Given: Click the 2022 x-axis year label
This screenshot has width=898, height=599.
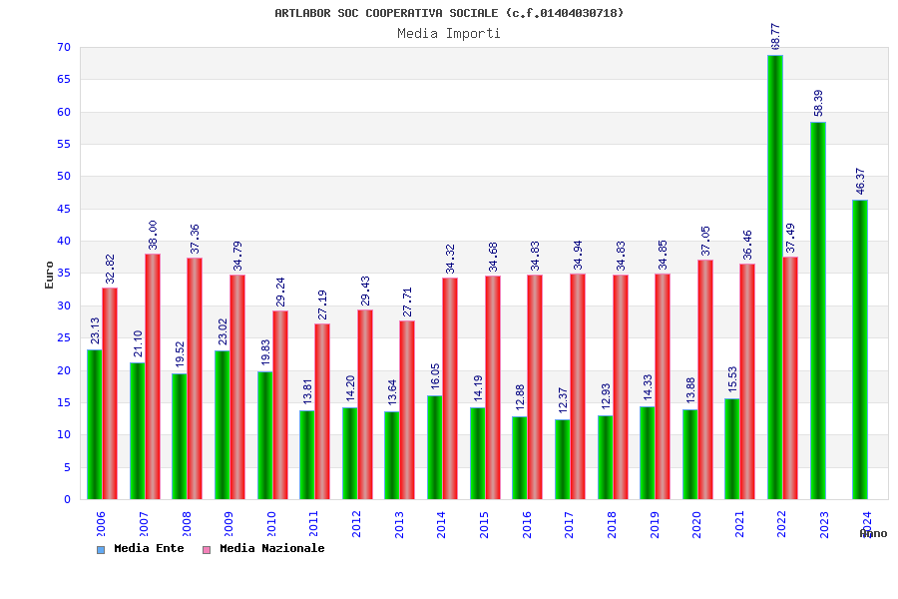Looking at the screenshot, I should (x=781, y=524).
